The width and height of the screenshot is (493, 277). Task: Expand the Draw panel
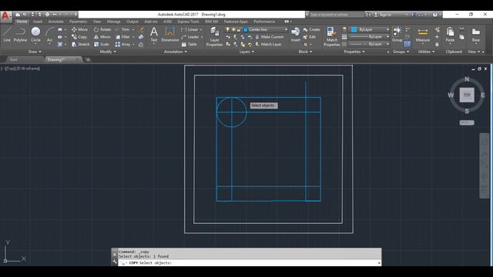click(x=35, y=52)
